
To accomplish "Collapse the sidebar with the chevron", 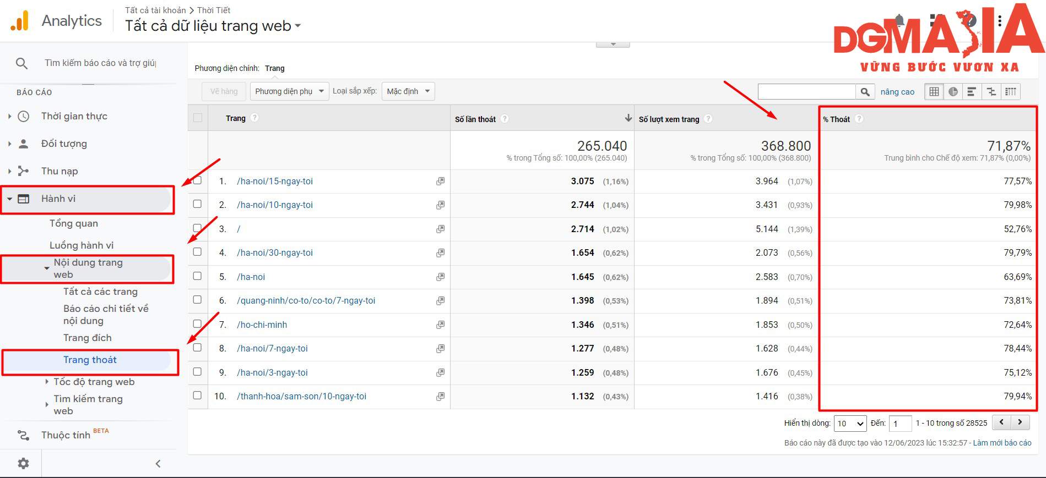I will [x=158, y=464].
